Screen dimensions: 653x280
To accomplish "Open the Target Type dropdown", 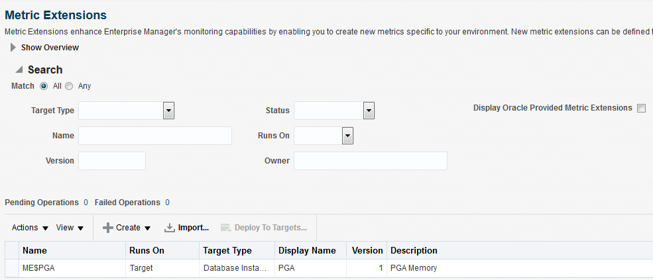I will (x=168, y=111).
